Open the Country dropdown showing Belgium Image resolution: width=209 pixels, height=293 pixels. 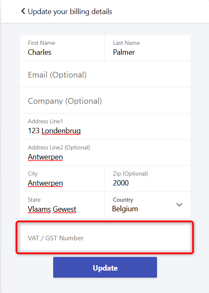click(148, 205)
